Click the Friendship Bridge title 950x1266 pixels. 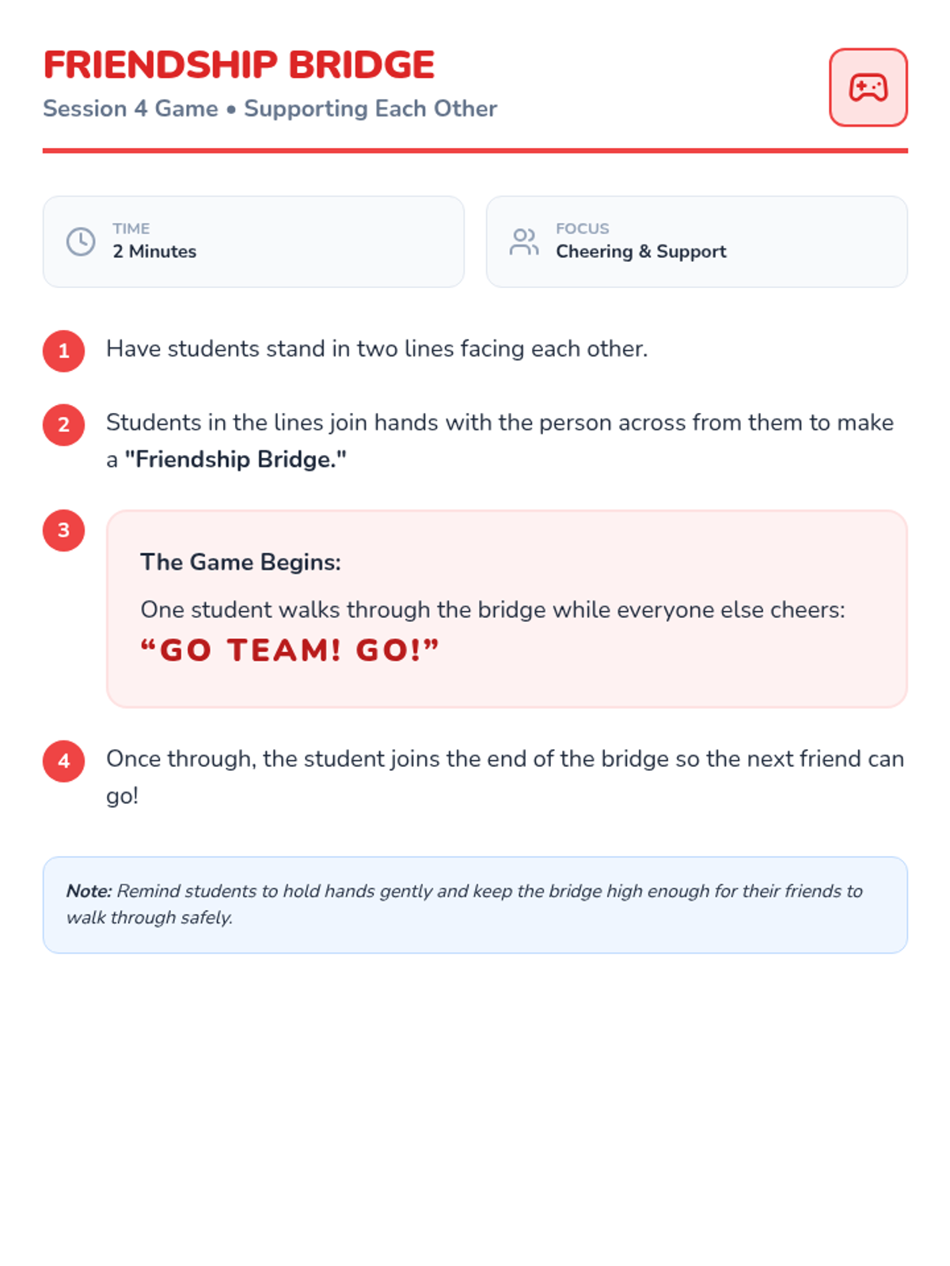(239, 65)
